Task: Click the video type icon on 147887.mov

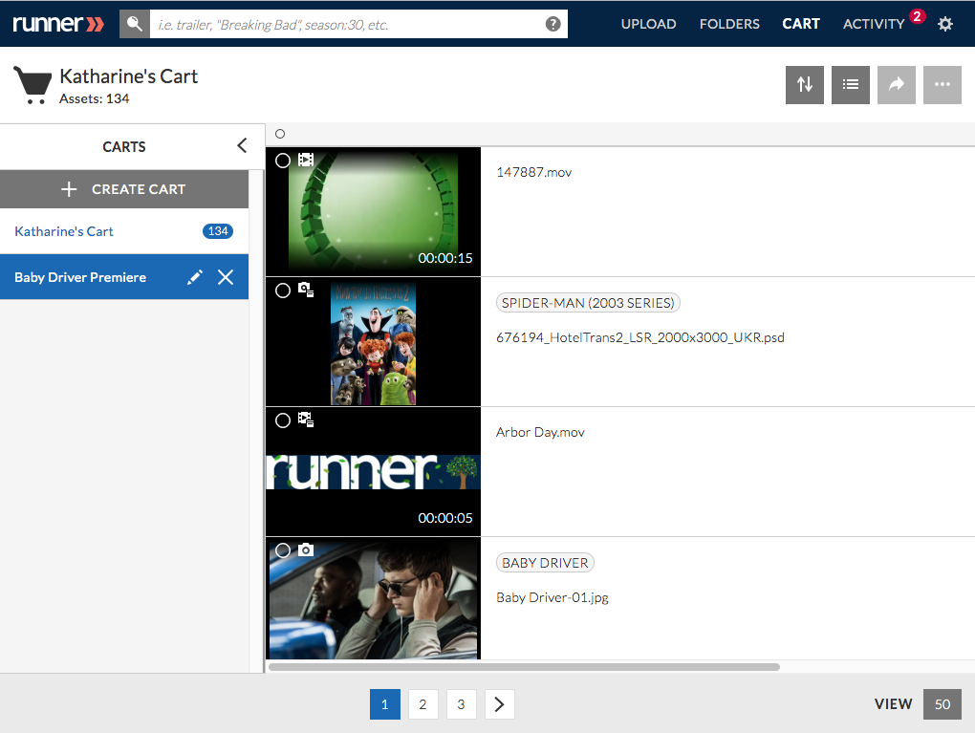Action: (306, 160)
